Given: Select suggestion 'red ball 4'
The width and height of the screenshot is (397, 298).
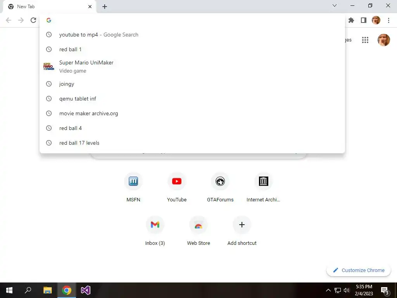Looking at the screenshot, I should click(x=192, y=128).
